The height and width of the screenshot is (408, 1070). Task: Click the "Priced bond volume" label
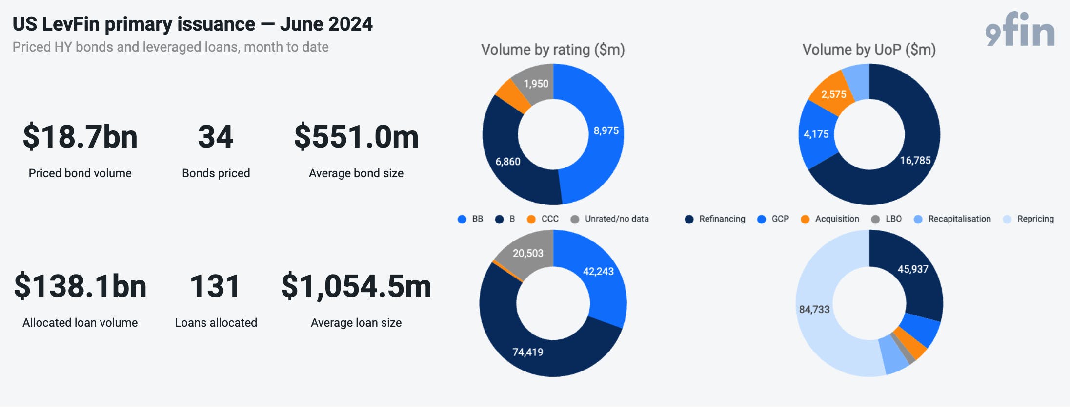pos(80,173)
